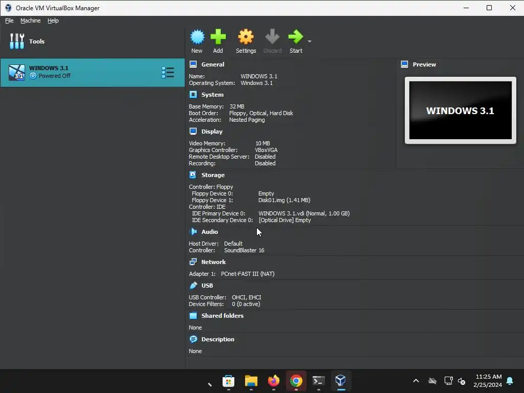Open Audio settings via heading link
This screenshot has height=393, width=524.
(209, 232)
